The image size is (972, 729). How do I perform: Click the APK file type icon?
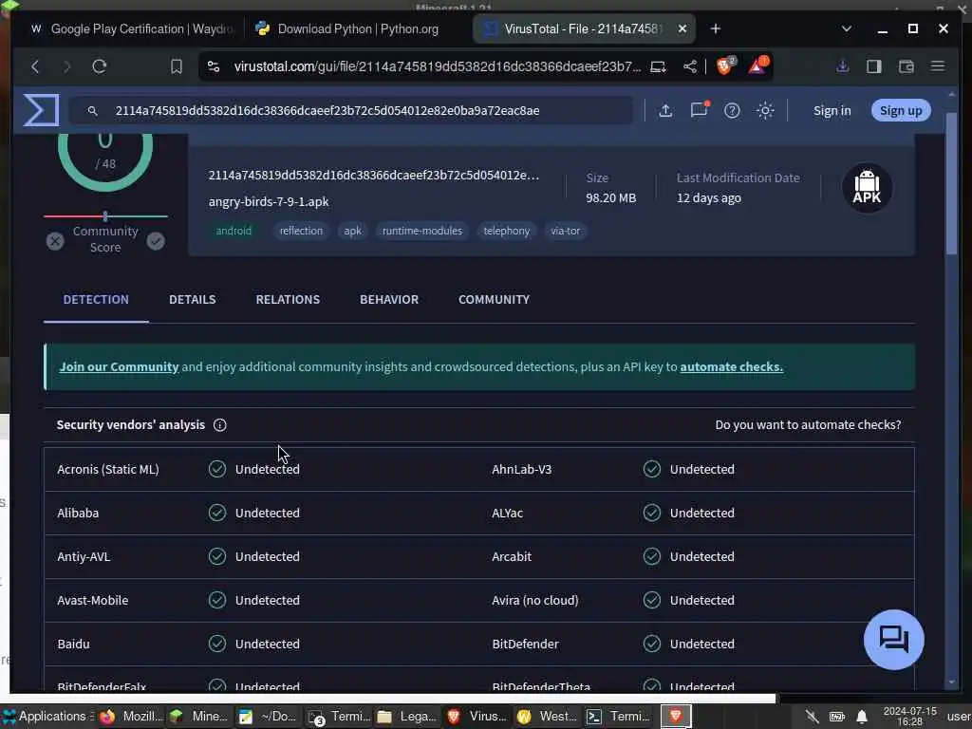pyautogui.click(x=867, y=187)
